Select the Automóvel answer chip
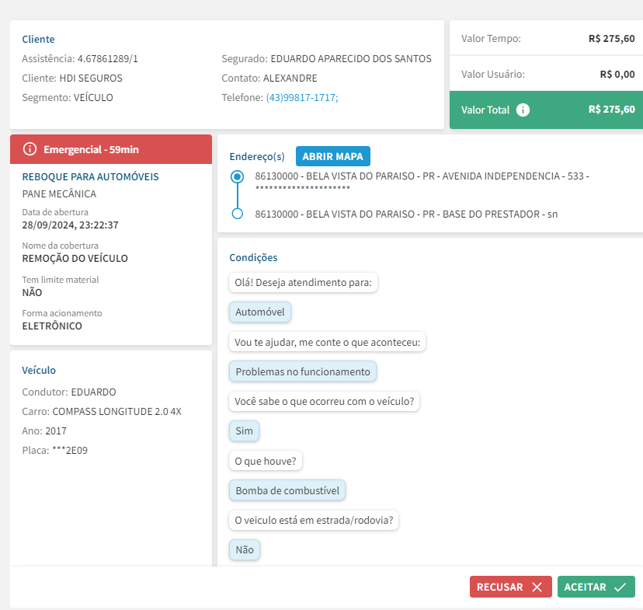Image resolution: width=643 pixels, height=610 pixels. tap(260, 312)
